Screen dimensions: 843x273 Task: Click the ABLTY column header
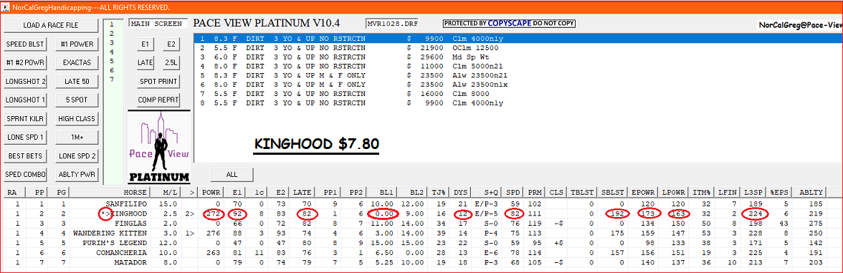pos(810,192)
